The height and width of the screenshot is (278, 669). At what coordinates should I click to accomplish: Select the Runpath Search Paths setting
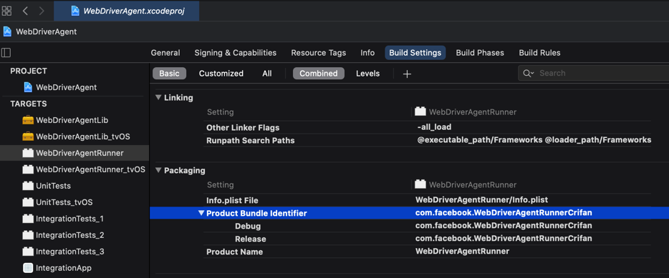click(x=251, y=141)
